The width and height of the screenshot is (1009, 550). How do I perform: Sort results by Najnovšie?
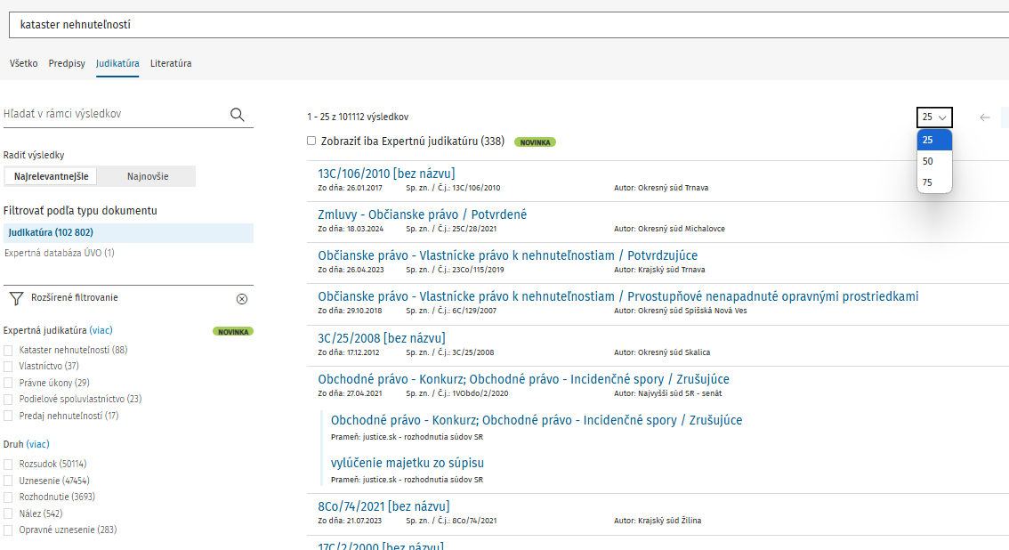click(147, 176)
